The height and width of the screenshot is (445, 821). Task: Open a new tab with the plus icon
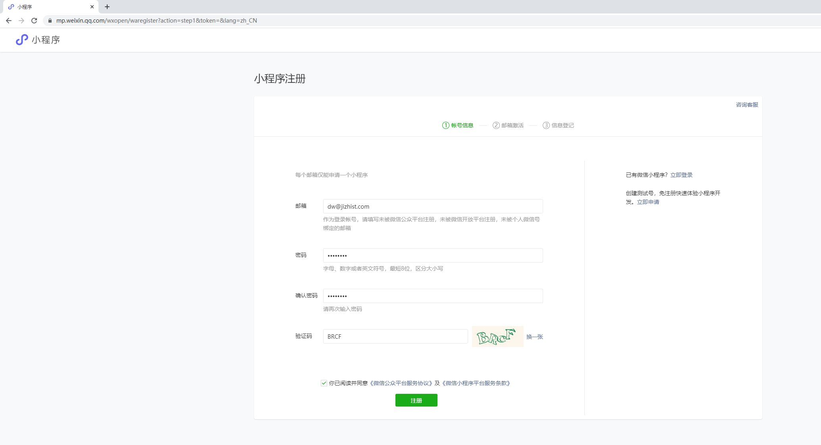[x=107, y=7]
